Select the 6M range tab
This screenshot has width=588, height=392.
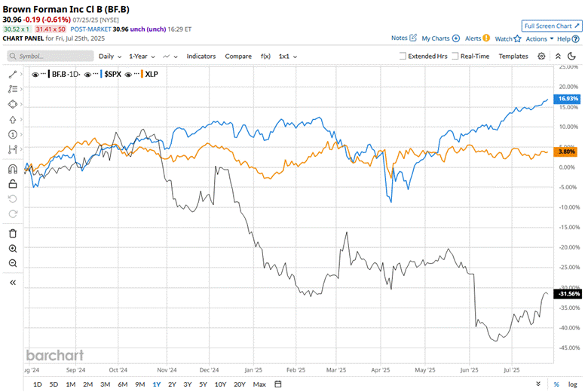[123, 384]
